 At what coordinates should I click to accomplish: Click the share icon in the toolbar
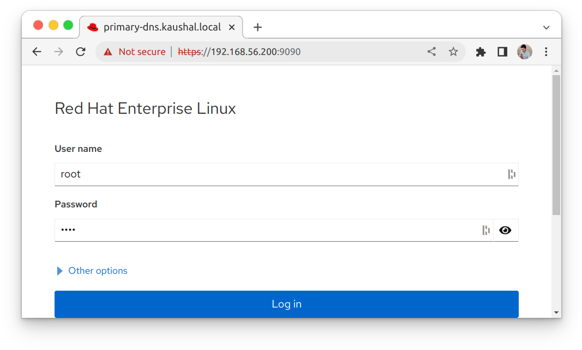[431, 51]
